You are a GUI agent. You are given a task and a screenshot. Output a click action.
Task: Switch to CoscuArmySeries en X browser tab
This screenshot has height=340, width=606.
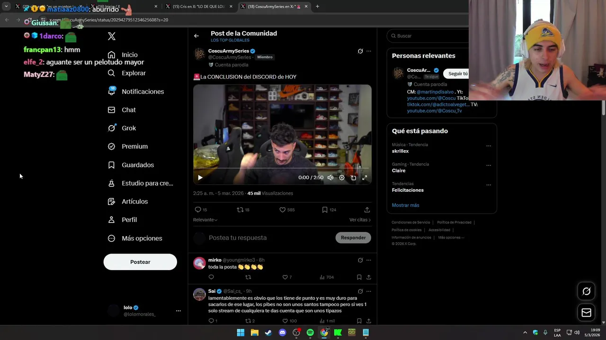click(275, 7)
